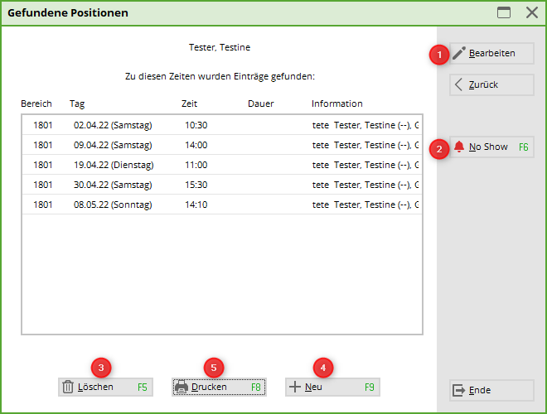Highlight the 08.05.22 Sonntag 14:10 row
Viewport: 547px width, 414px height.
[221, 205]
